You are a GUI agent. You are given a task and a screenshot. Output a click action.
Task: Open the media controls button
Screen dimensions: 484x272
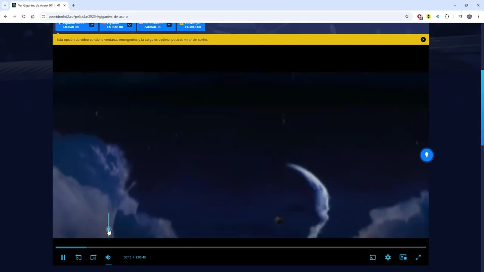[460, 17]
